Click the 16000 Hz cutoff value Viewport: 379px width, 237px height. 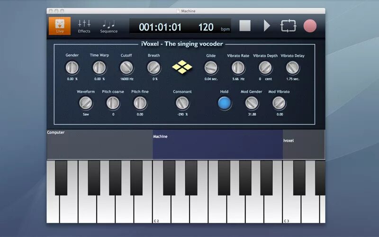click(127, 79)
